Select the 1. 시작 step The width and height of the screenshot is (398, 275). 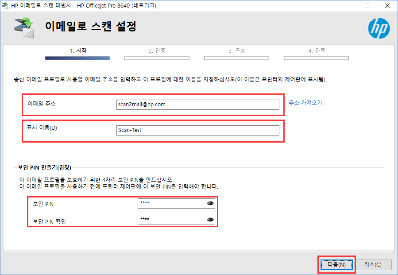point(78,51)
